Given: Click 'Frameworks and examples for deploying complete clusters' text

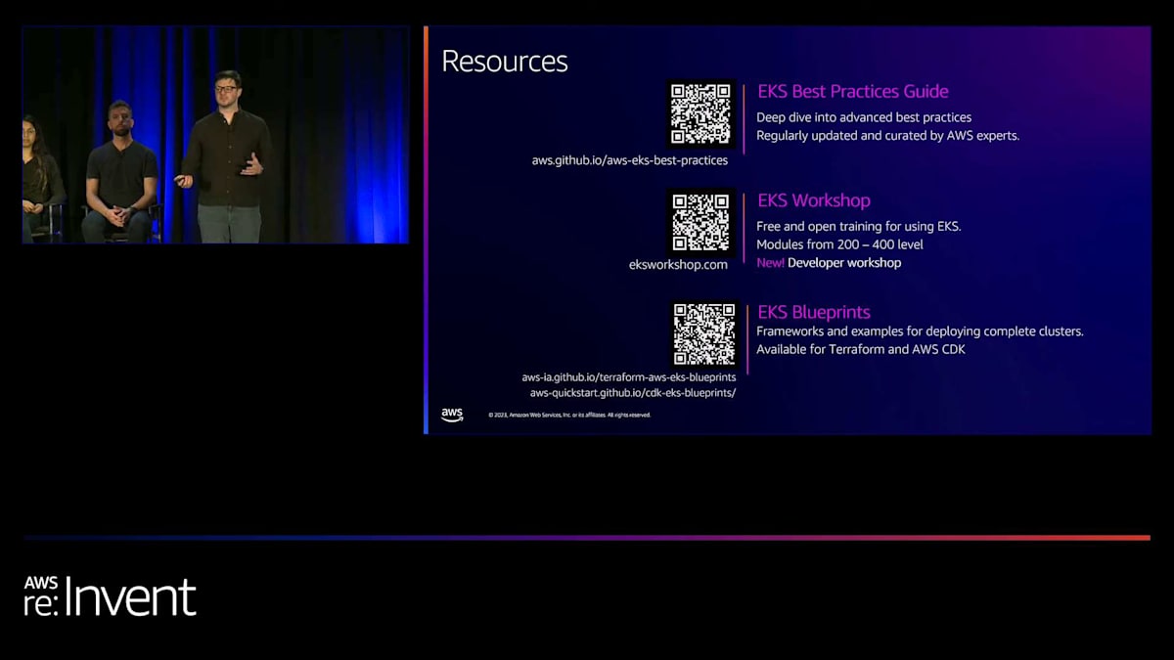Looking at the screenshot, I should (x=920, y=331).
